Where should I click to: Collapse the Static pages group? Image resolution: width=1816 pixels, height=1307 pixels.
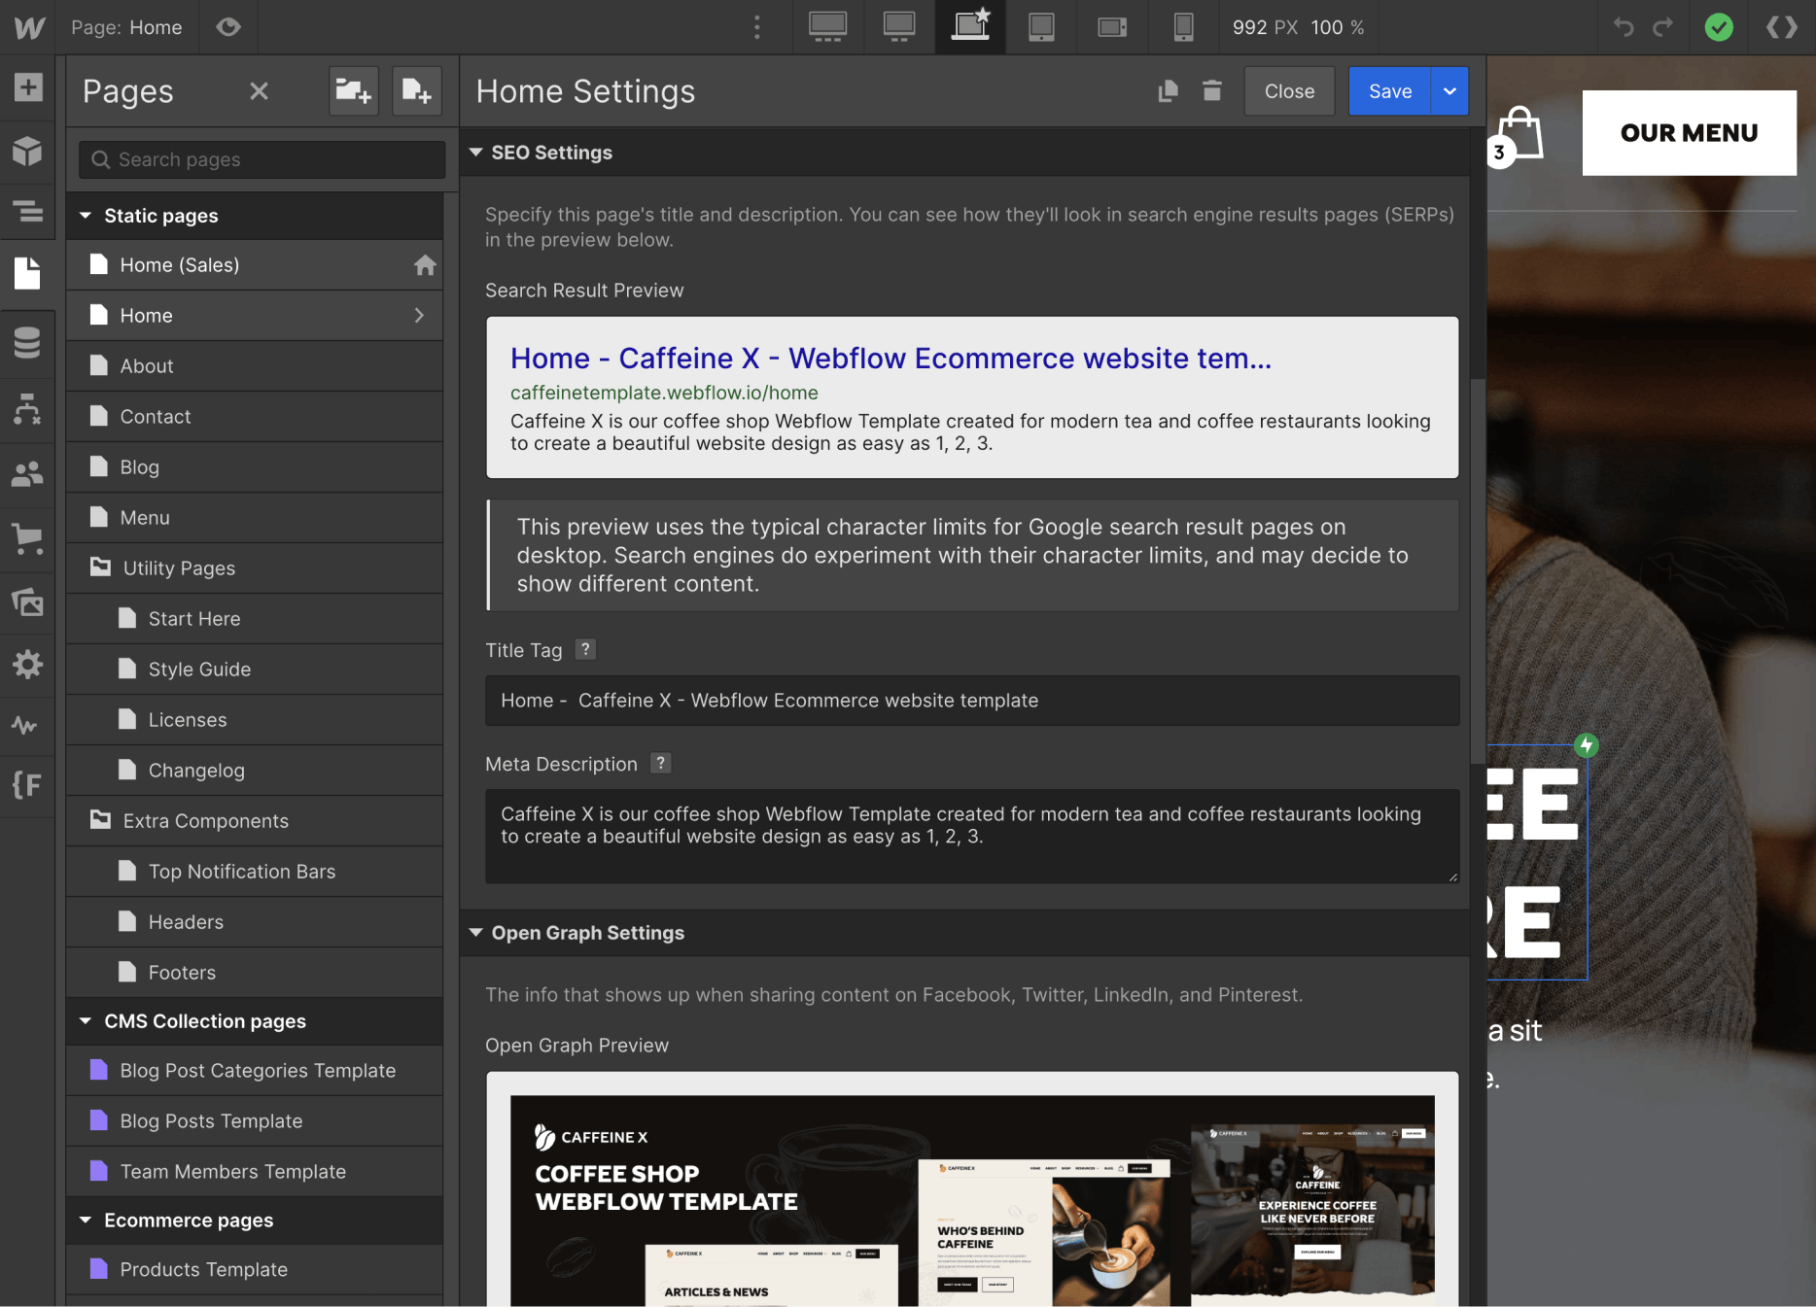85,215
